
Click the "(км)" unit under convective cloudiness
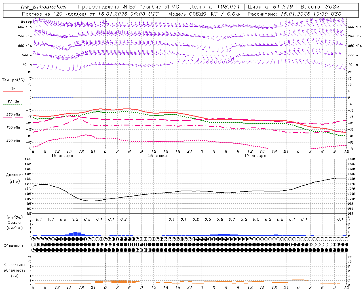point(14,276)
